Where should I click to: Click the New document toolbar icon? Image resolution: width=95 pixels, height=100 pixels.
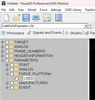[6, 18]
